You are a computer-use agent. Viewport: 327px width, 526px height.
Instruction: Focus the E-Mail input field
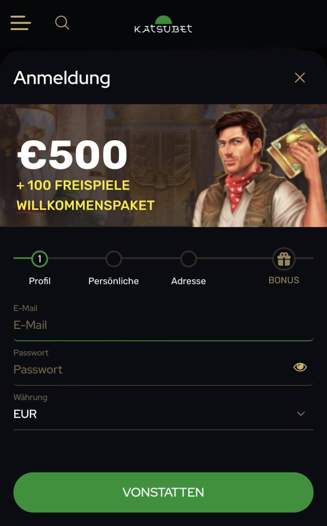pyautogui.click(x=163, y=325)
